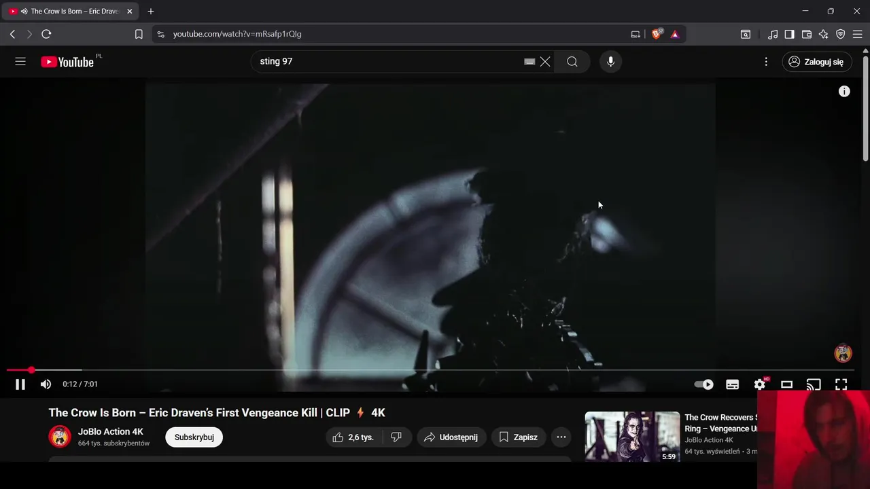The image size is (870, 489).
Task: View site information icon in address bar
Action: point(160,34)
